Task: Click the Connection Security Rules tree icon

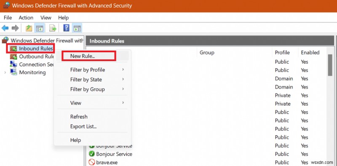Action: (x=13, y=64)
